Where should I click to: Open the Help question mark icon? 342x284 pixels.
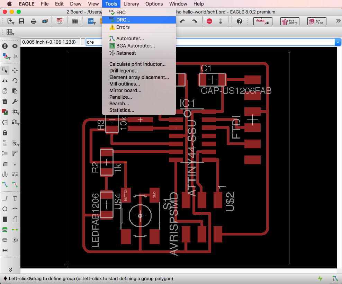(240, 21)
